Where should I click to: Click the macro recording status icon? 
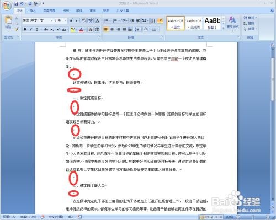[79, 217]
